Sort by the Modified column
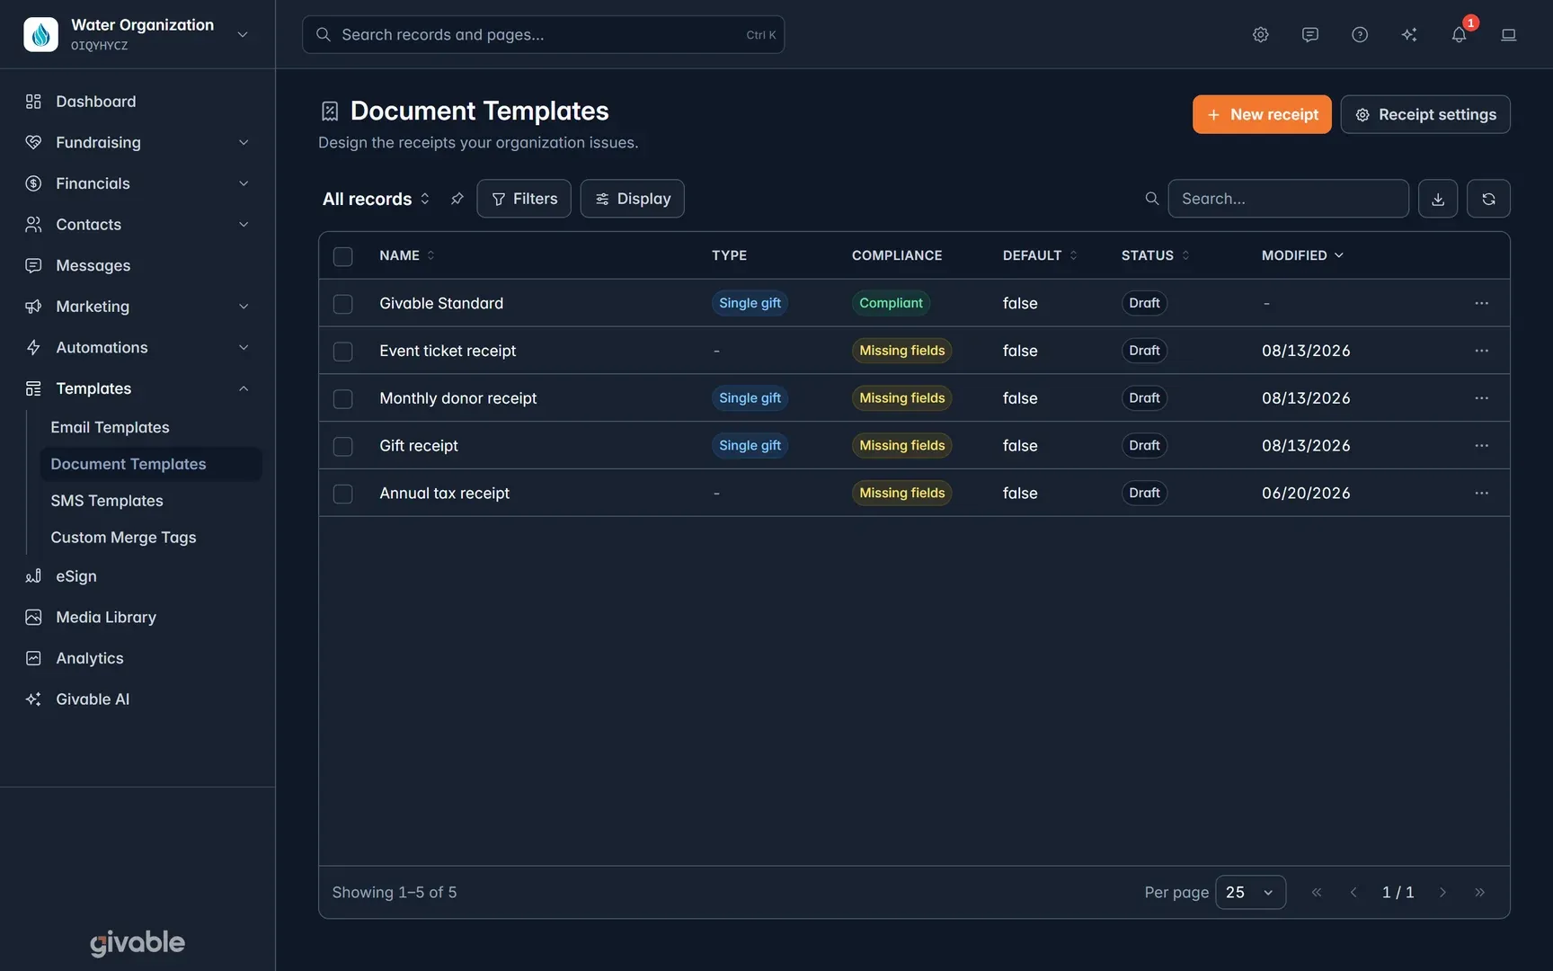 point(1302,255)
